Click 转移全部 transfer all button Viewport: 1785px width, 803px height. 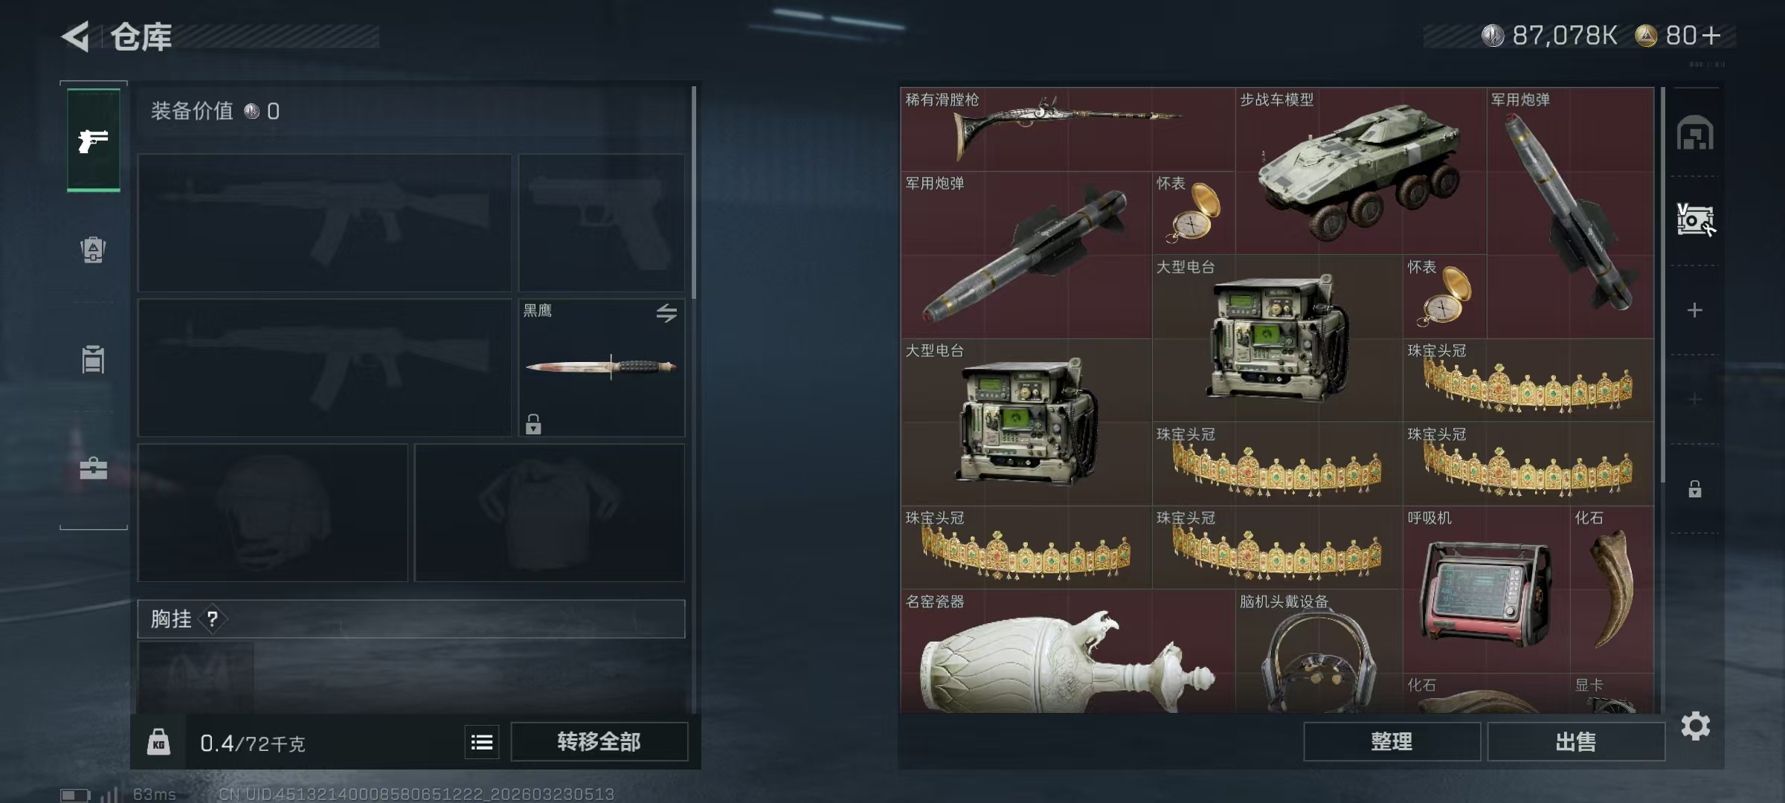point(599,742)
